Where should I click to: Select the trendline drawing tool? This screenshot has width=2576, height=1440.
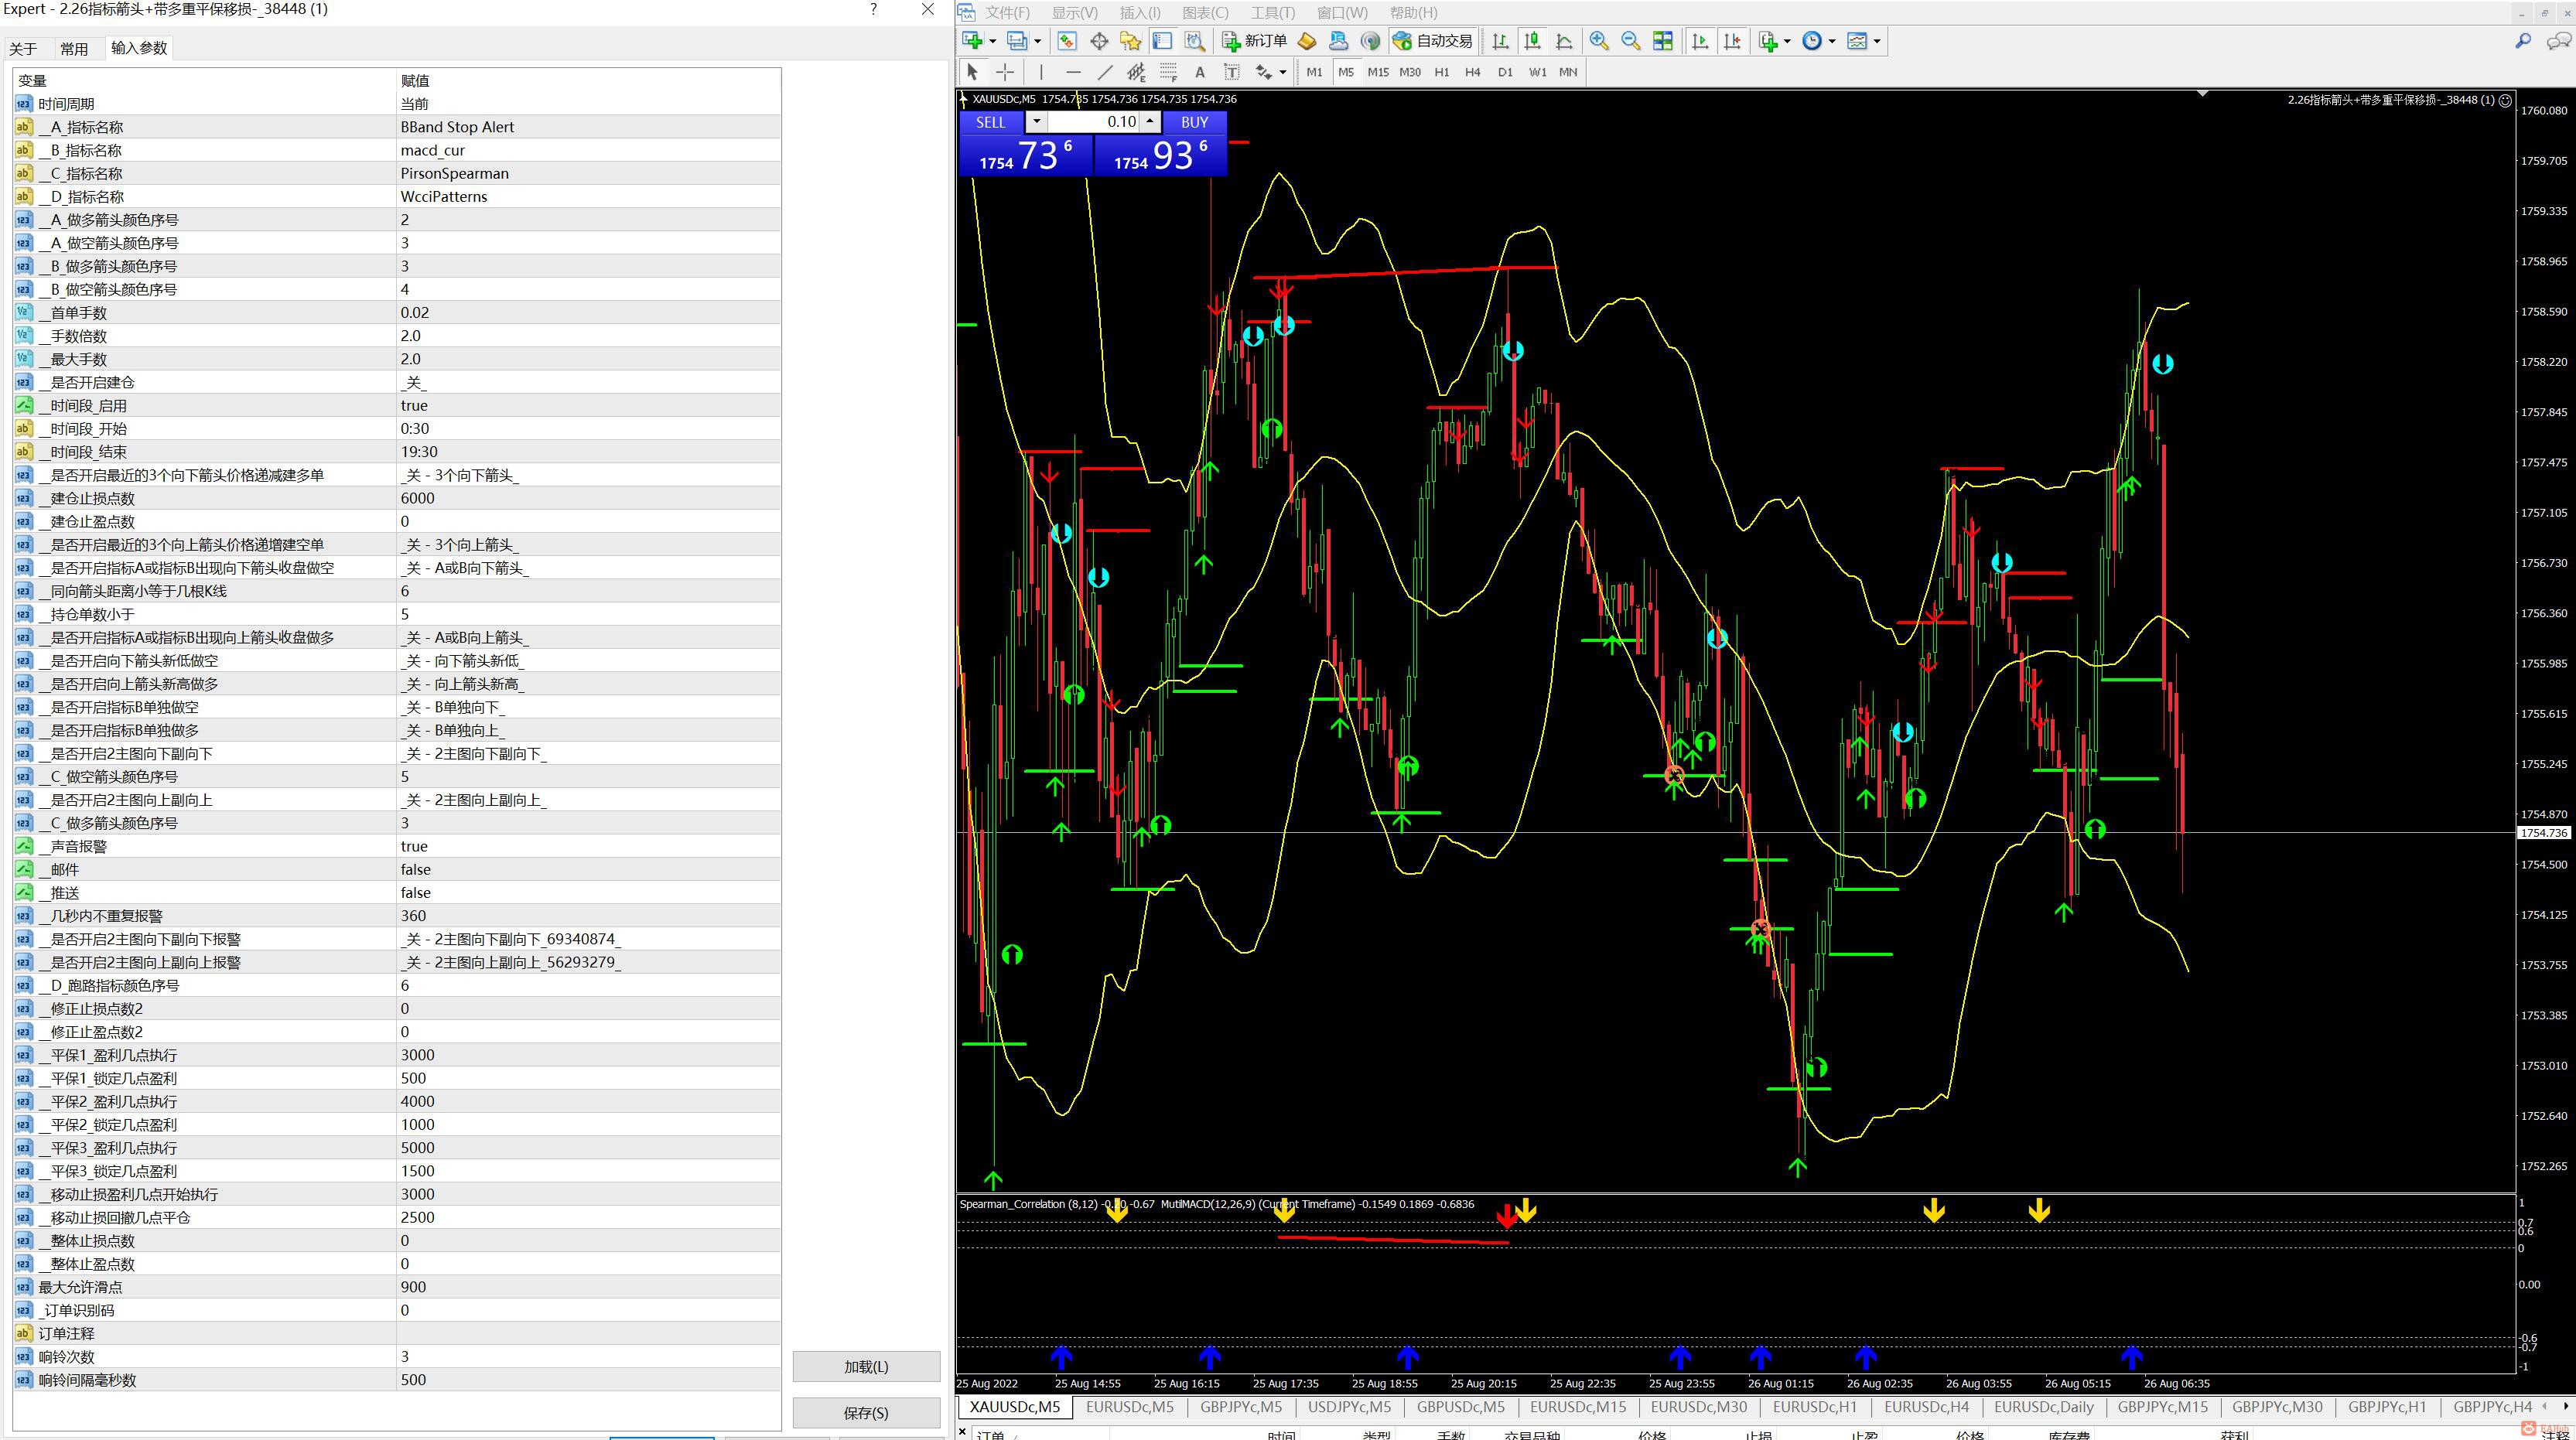pyautogui.click(x=1105, y=72)
